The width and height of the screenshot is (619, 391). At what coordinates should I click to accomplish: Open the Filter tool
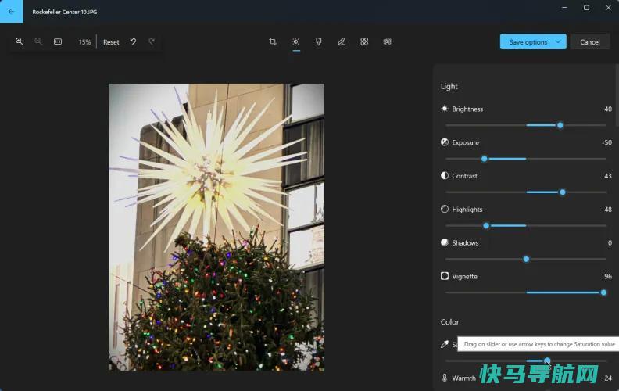point(319,41)
